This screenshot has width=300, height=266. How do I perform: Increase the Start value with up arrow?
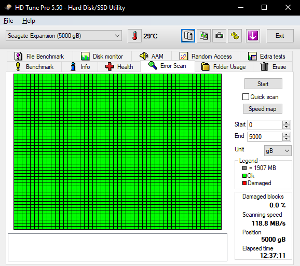[286, 123]
